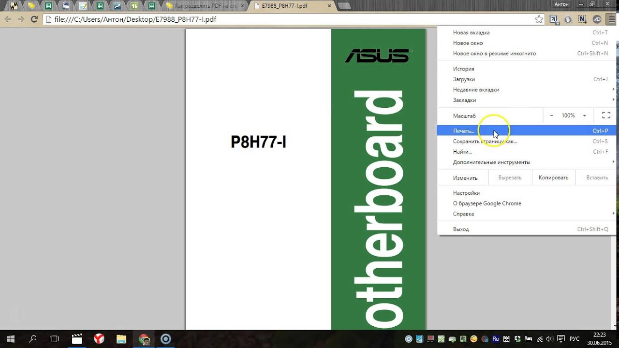Open Загрузки from the menu
The width and height of the screenshot is (619, 348).
point(527,79)
